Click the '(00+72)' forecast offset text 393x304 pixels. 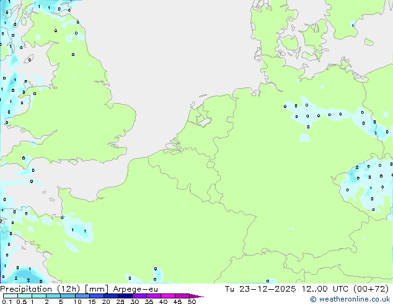371,289
